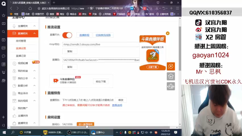The image size is (242, 136).
Task: Click the browser downloads arrow icon
Action: (x=151, y=8)
